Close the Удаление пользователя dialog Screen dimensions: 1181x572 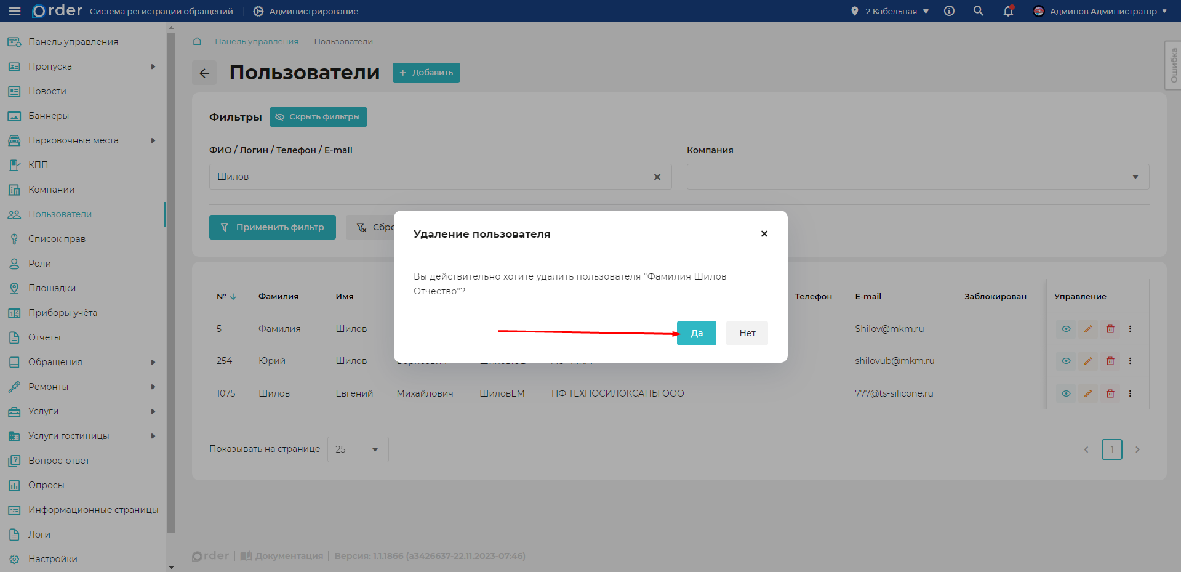764,233
